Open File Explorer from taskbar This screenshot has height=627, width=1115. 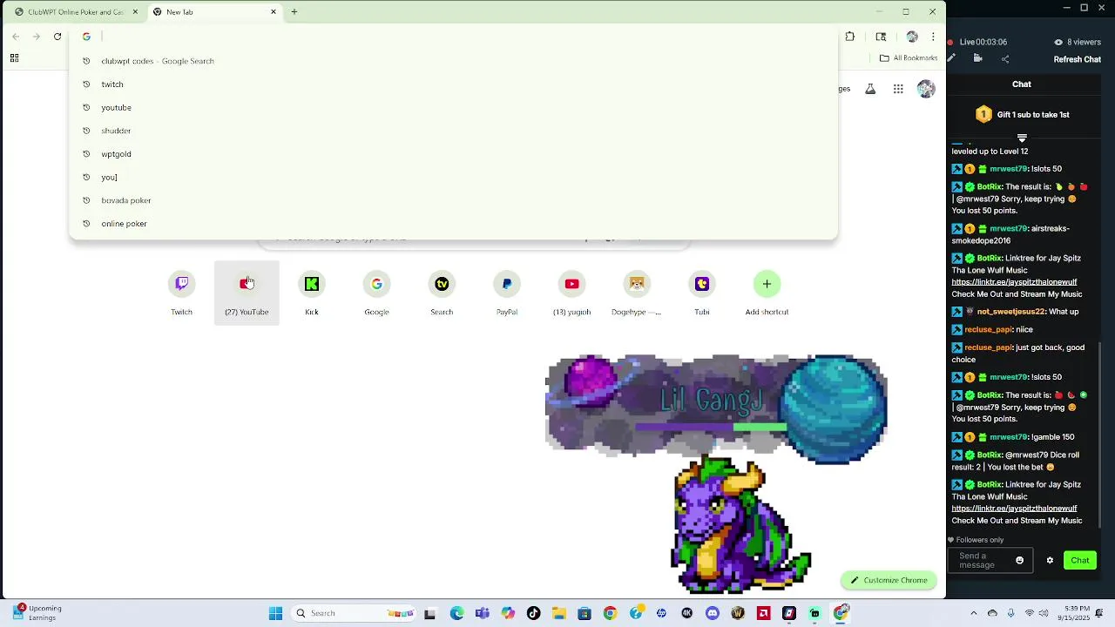[558, 613]
